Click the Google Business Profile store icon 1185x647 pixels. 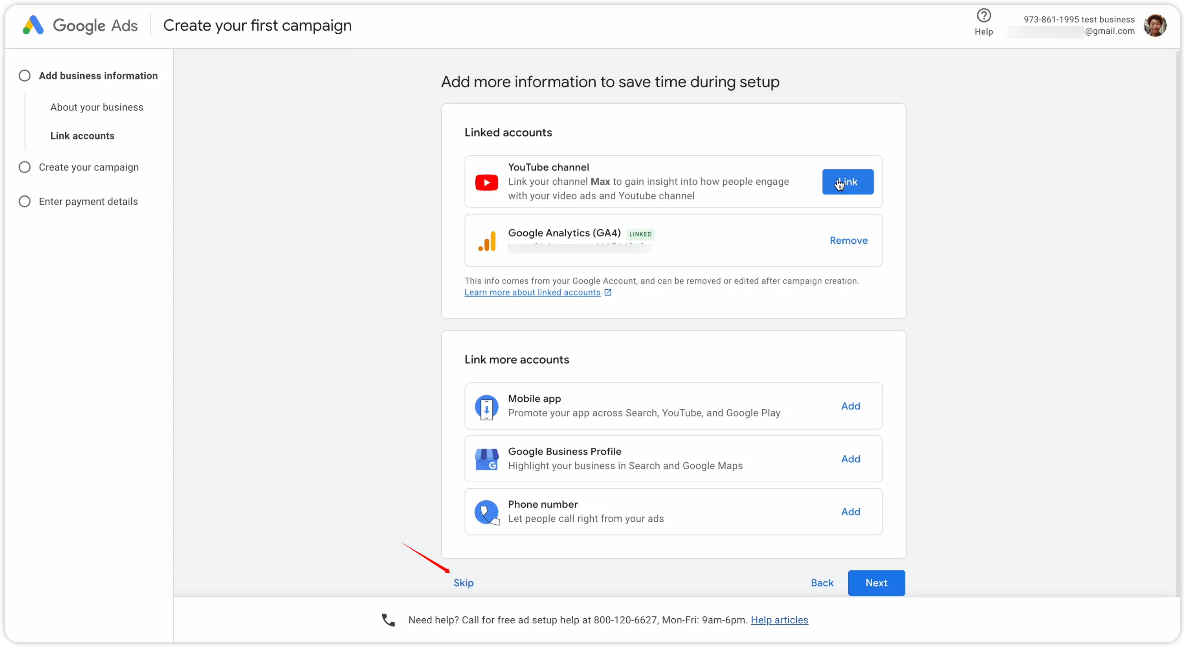coord(486,459)
